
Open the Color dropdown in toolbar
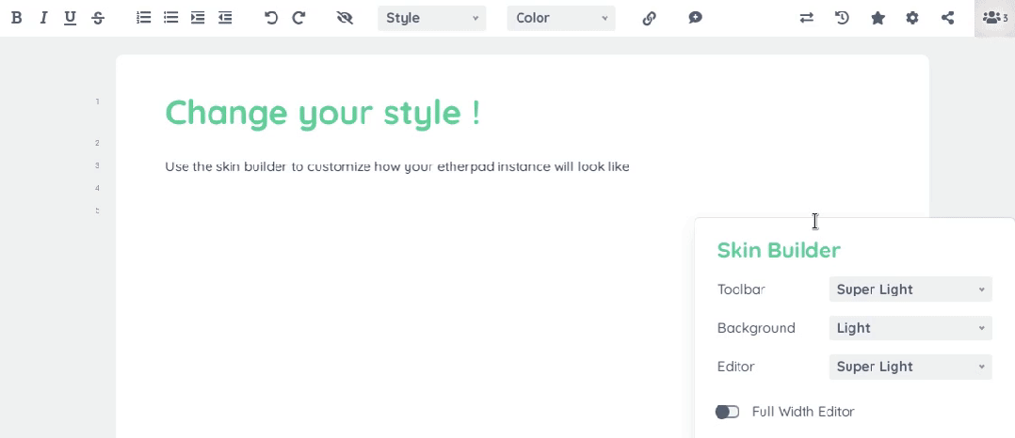coord(561,18)
